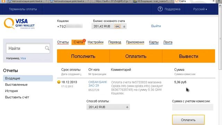Viewport: 222px width, 125px height.
Task: Open the Перевод tab
Action: pyautogui.click(x=115, y=42)
